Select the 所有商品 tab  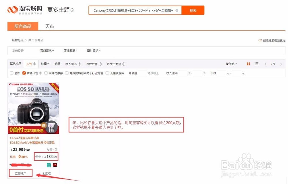23,26
